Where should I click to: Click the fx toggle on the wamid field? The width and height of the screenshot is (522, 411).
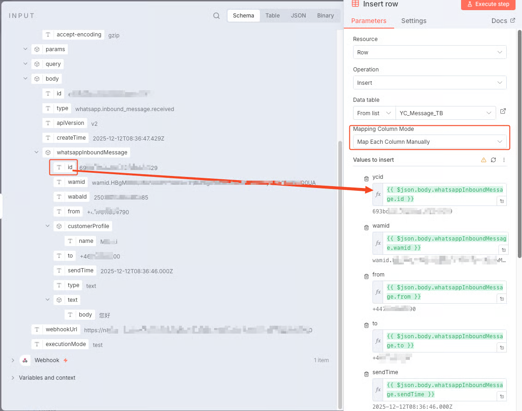(378, 243)
